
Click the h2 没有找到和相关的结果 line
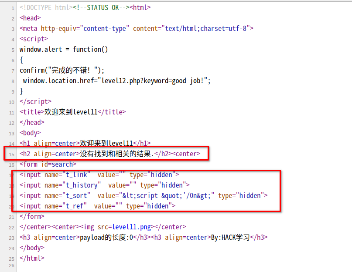coord(110,154)
